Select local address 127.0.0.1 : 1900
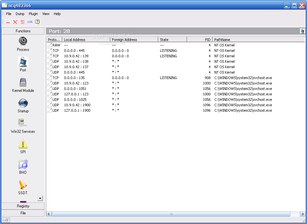Viewport: 307px width, 224px height. click(77, 110)
